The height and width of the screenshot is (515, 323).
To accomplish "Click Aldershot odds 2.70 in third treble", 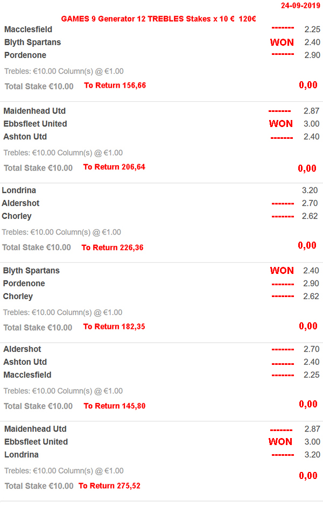I will pyautogui.click(x=310, y=203).
